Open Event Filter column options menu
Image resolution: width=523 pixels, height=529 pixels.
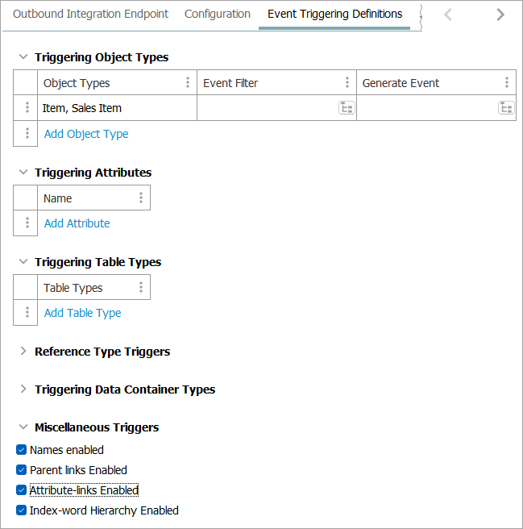coord(347,82)
